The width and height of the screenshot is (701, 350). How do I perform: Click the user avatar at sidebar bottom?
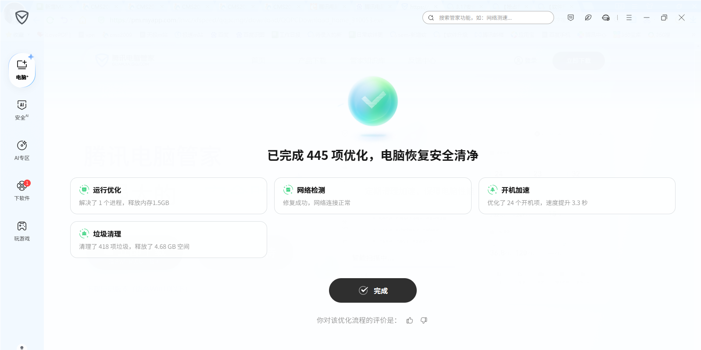pyautogui.click(x=22, y=347)
